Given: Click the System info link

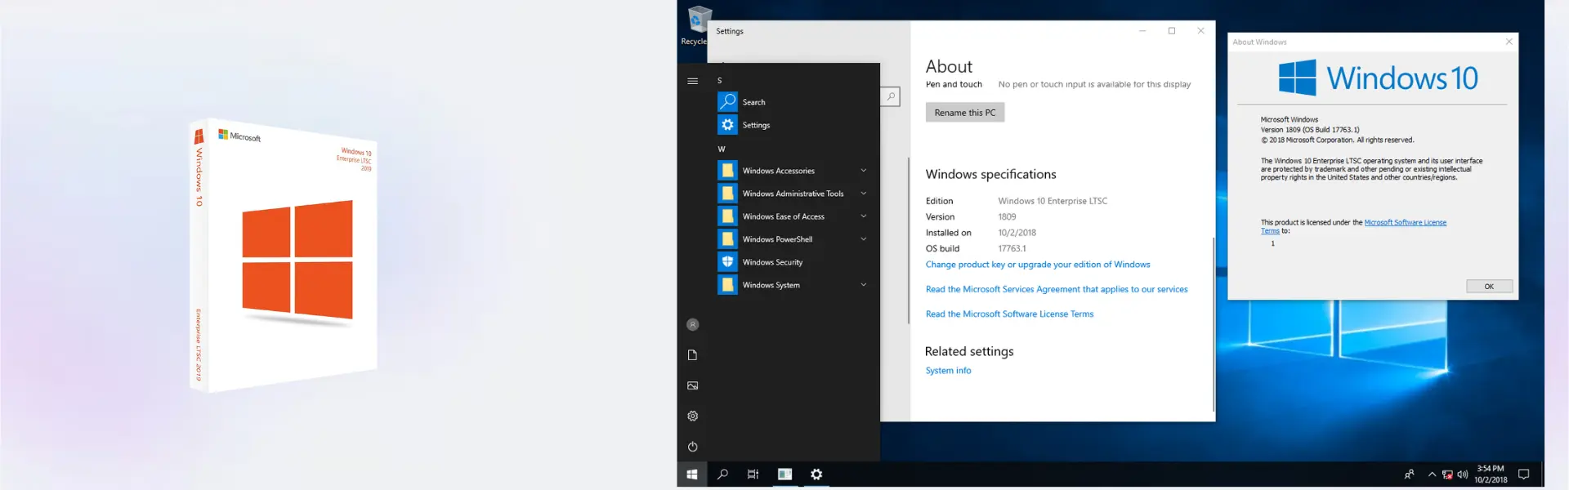Looking at the screenshot, I should (x=948, y=371).
